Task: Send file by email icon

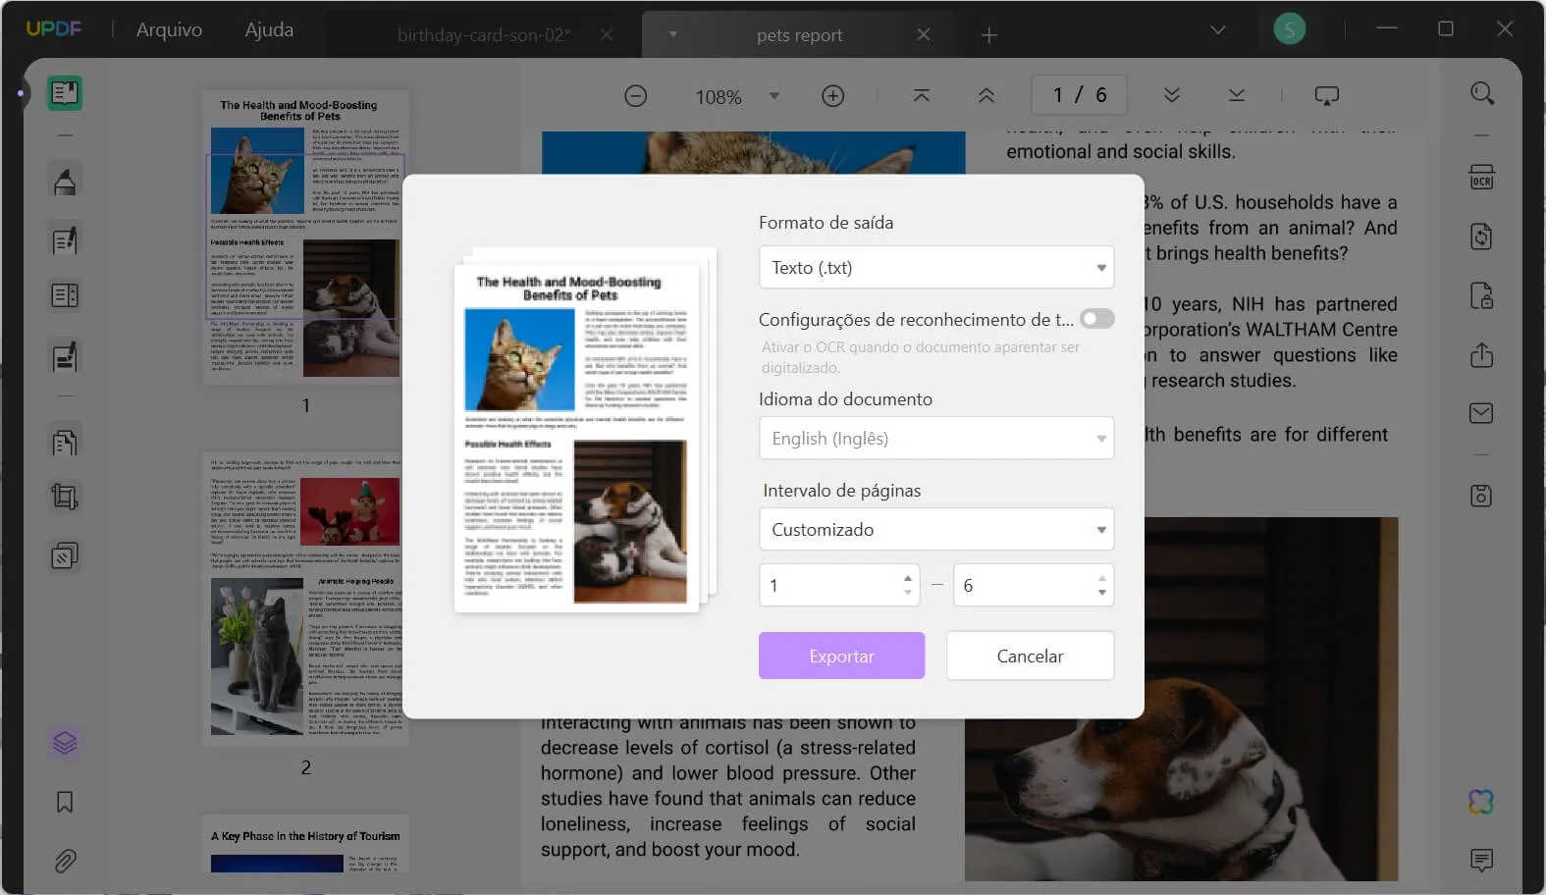Action: (1482, 413)
